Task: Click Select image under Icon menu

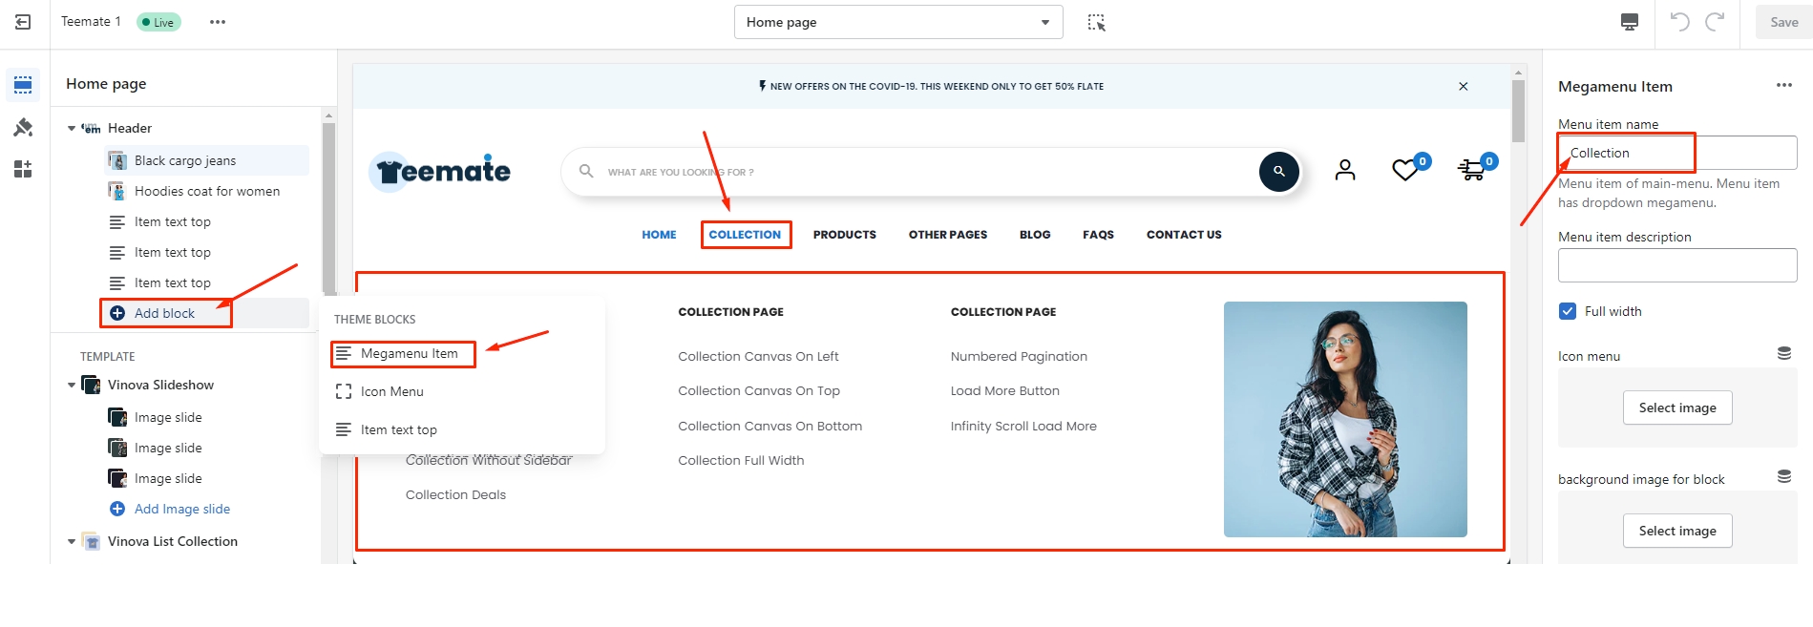Action: point(1676,408)
